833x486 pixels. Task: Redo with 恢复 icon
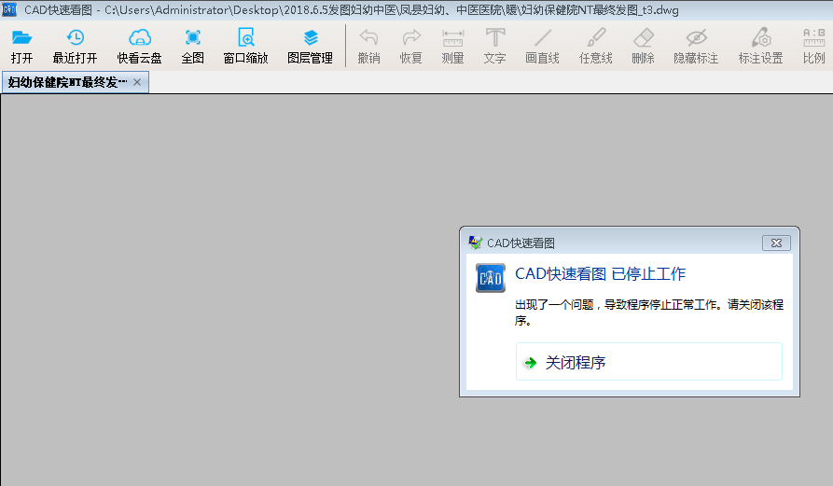[x=410, y=47]
